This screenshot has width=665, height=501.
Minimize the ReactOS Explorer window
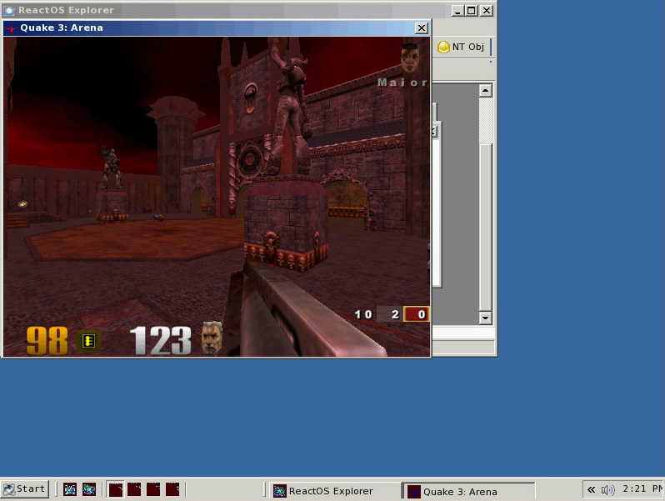click(x=457, y=11)
